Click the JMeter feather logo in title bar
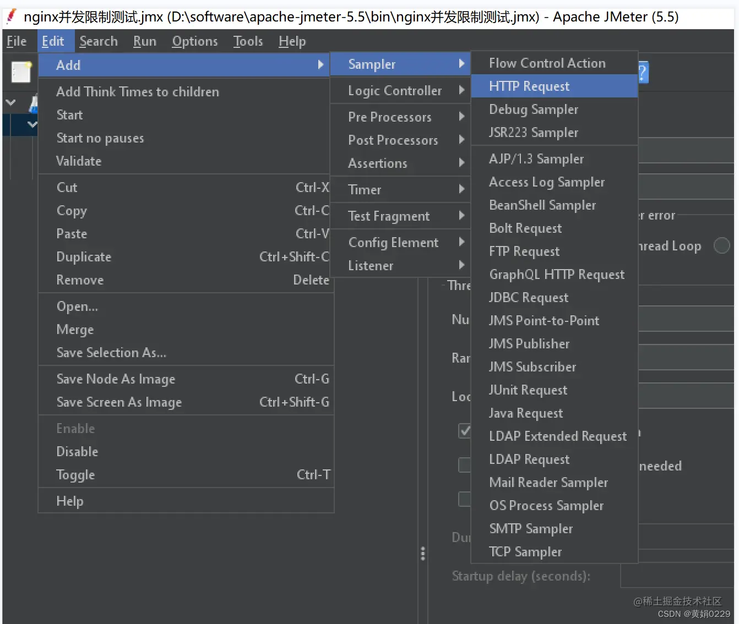This screenshot has height=624, width=739. tap(12, 17)
